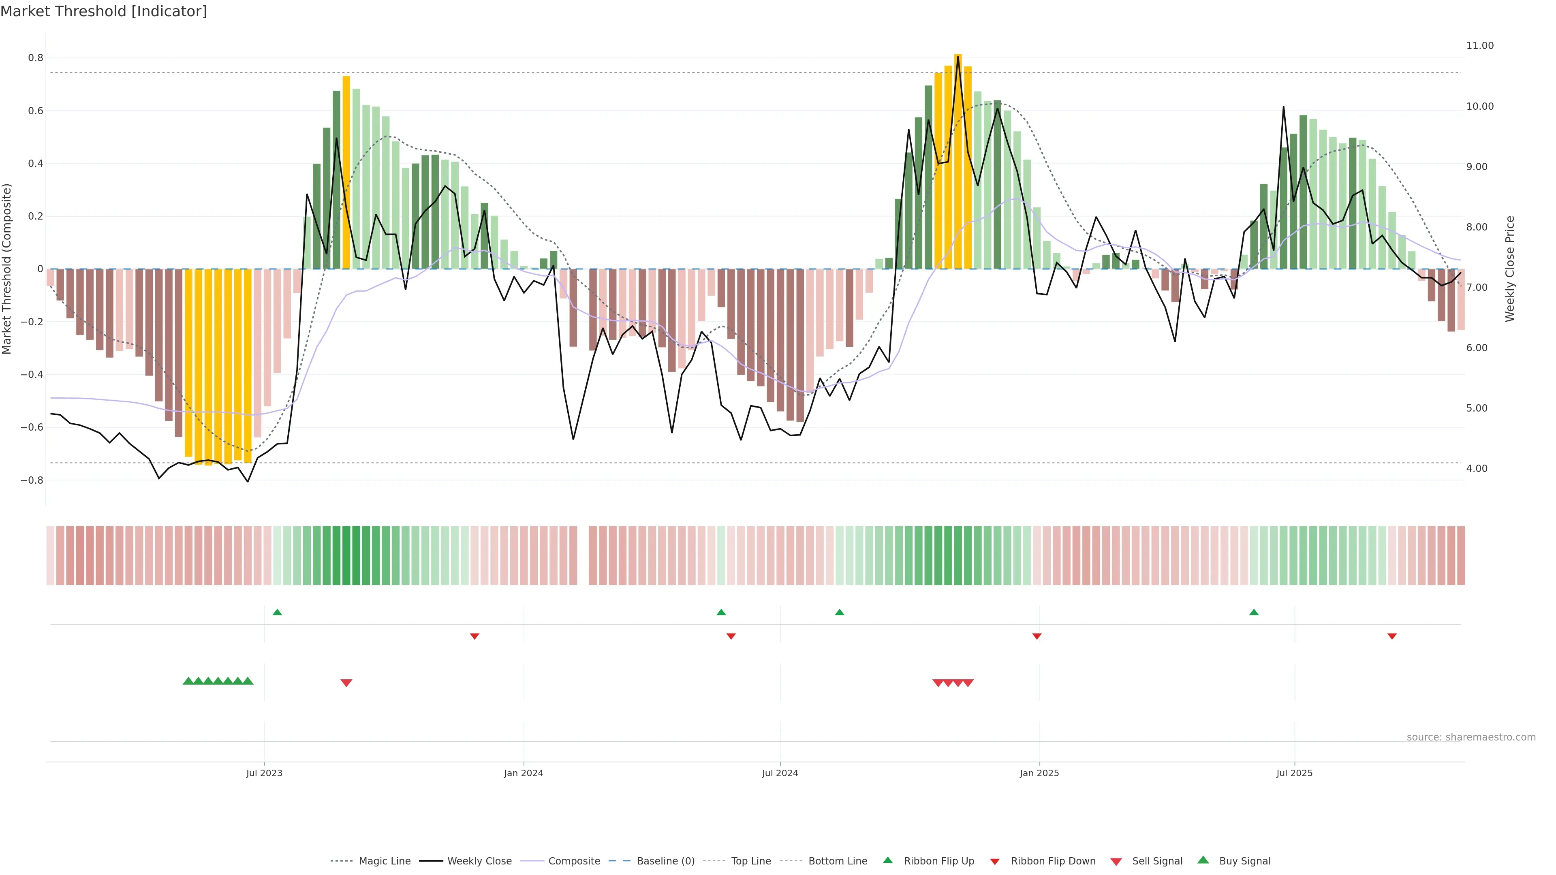Click the Jul 2024 x-axis label
Image resolution: width=1556 pixels, height=875 pixels.
click(780, 773)
